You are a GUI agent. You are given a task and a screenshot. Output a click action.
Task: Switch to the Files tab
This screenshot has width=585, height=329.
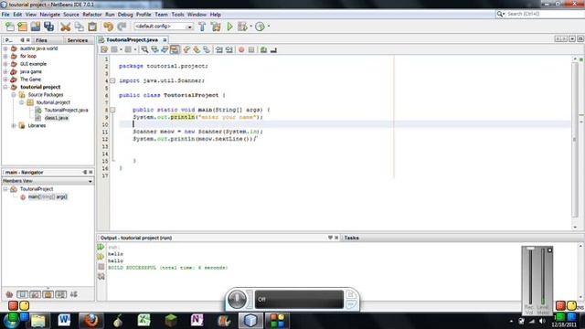(41, 40)
